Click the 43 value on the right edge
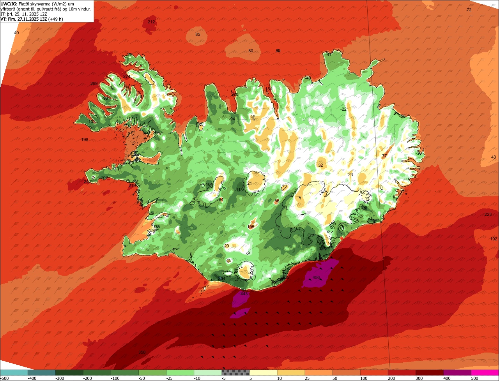Viewport: 499px width, 381px height. coord(494,157)
